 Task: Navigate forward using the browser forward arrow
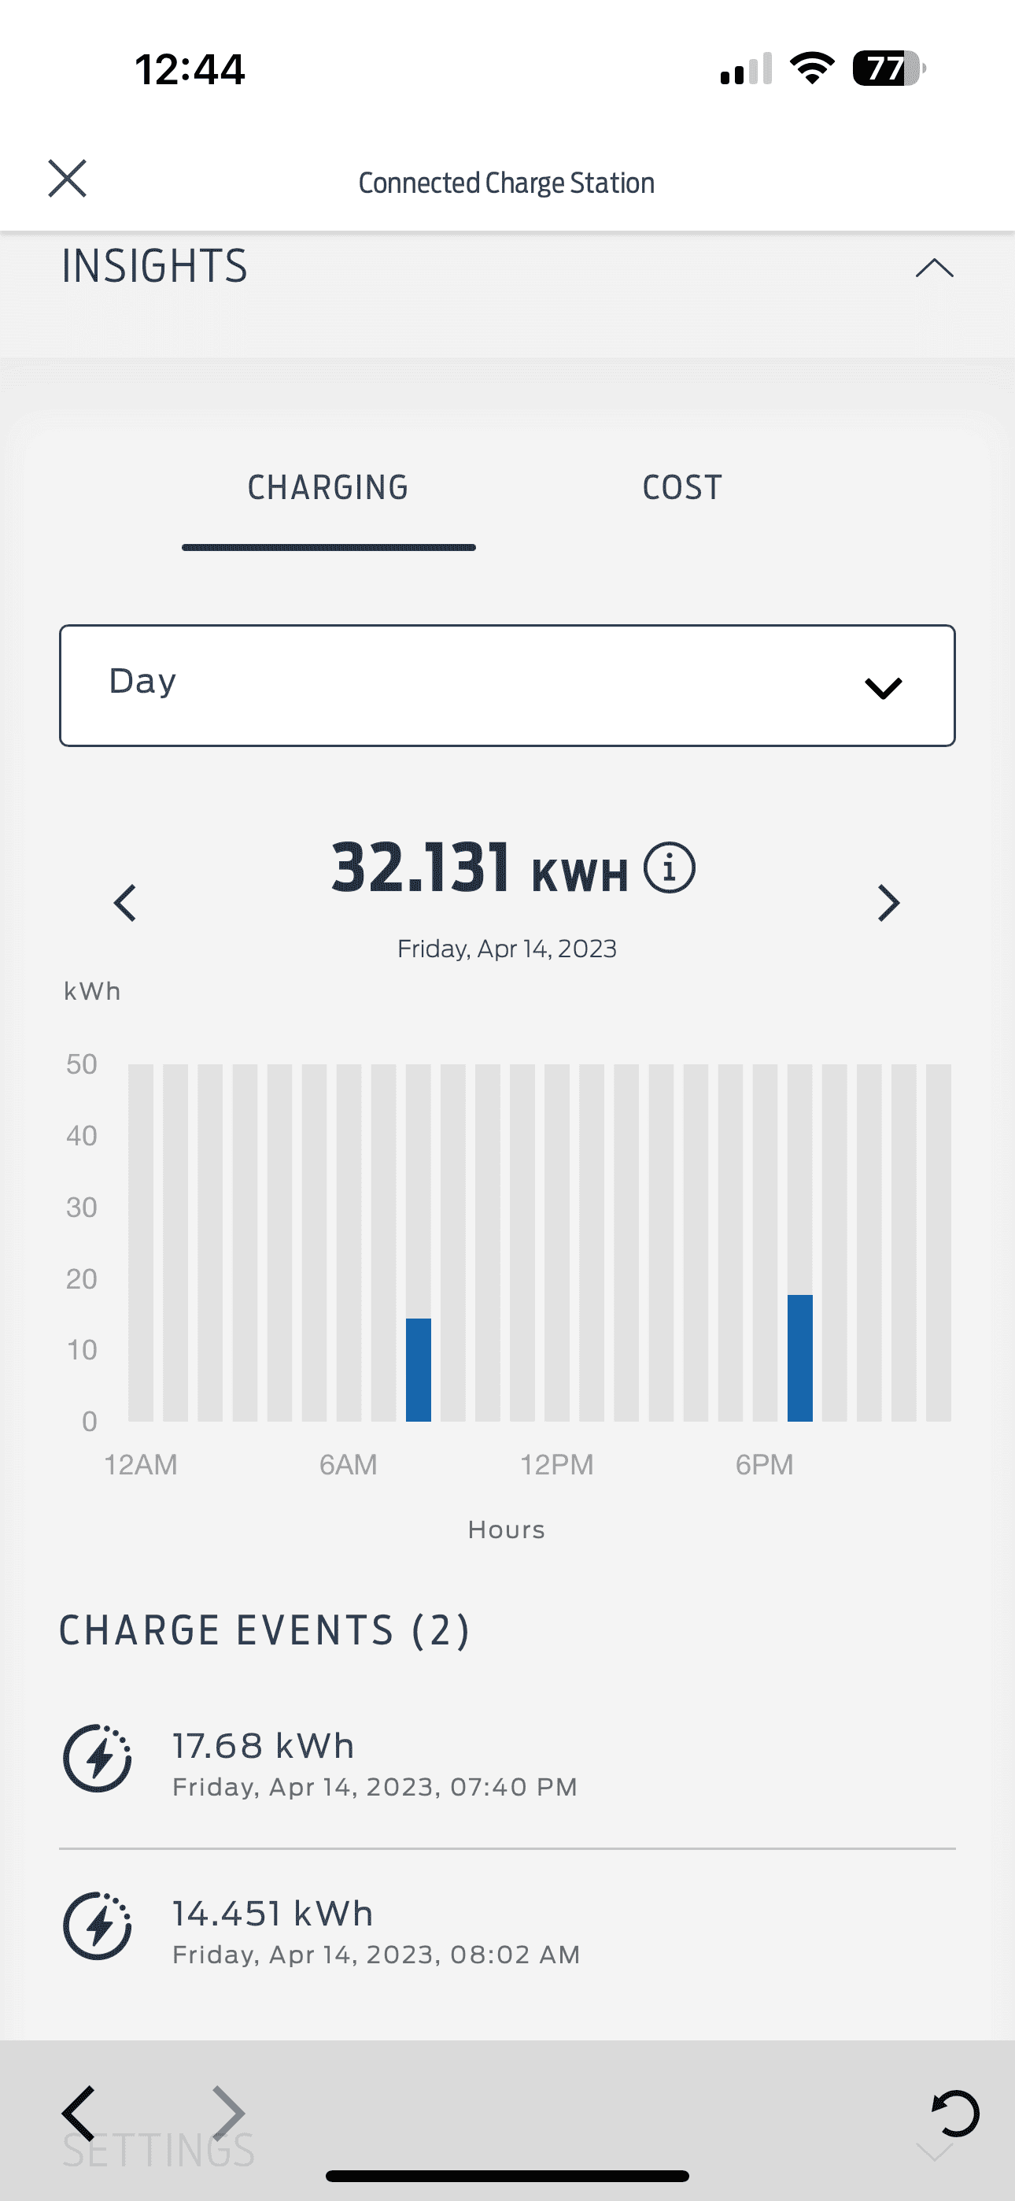(x=228, y=2113)
